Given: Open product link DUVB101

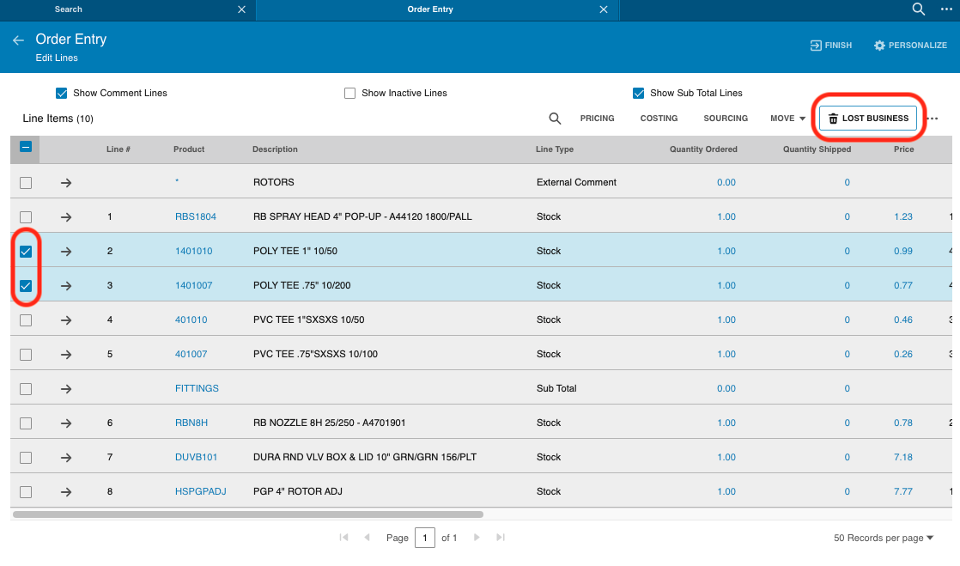Looking at the screenshot, I should coord(196,457).
